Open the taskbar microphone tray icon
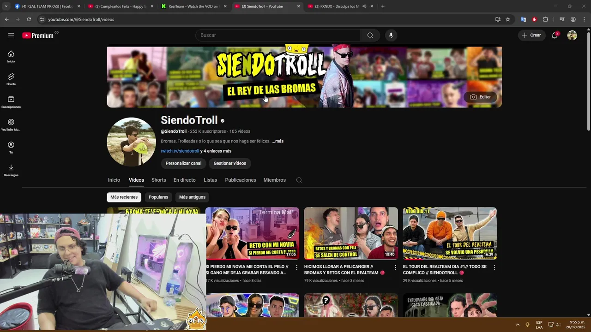 tap(528, 325)
